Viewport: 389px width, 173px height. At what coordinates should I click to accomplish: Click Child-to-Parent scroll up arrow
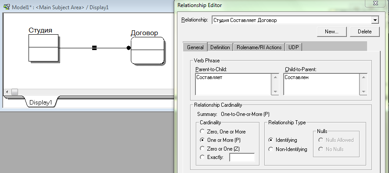coord(364,77)
